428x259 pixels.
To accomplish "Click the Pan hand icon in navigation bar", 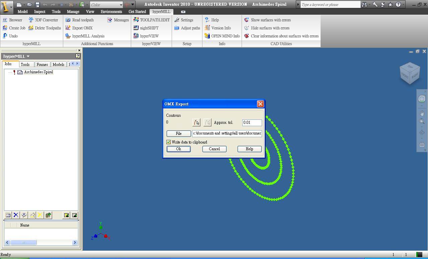I will click(x=422, y=113).
